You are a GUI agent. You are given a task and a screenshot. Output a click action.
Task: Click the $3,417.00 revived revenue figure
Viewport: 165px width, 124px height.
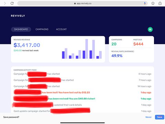click(x=27, y=45)
